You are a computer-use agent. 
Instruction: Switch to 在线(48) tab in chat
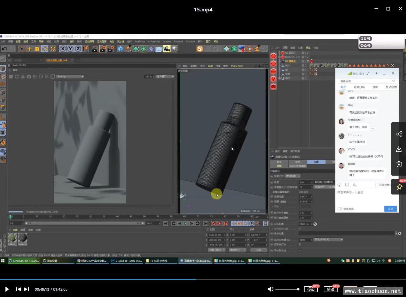[x=359, y=87]
